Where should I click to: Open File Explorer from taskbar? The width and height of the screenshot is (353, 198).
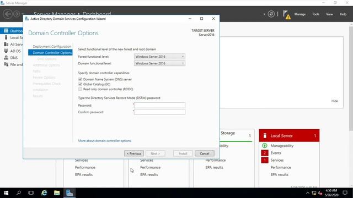[x=57, y=193]
